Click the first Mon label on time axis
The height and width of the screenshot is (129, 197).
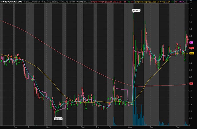point(48,126)
